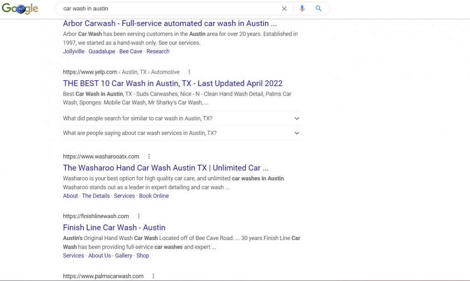Click the https://www.washarooatx.com URL text
Screen dimensions: 470x281
tap(101, 156)
